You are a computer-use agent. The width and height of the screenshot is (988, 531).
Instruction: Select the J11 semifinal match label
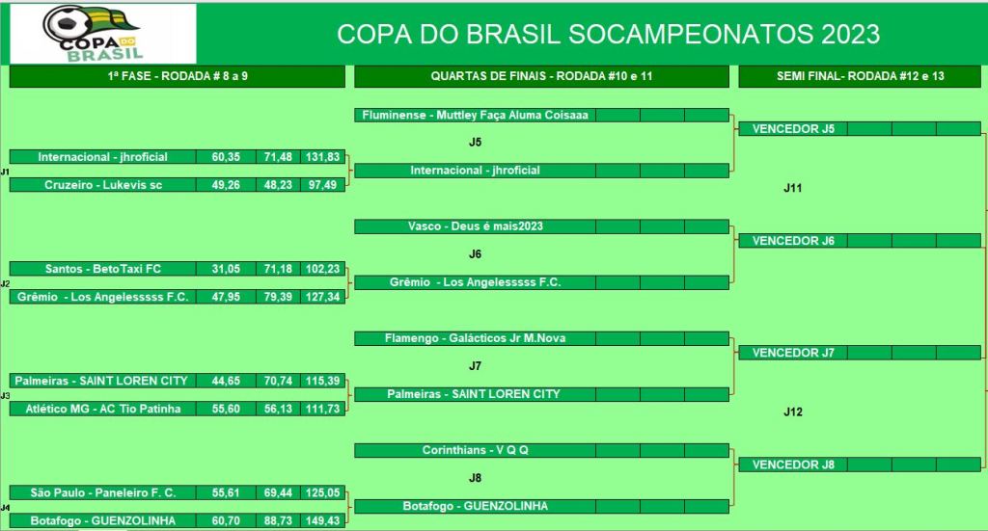click(x=793, y=188)
